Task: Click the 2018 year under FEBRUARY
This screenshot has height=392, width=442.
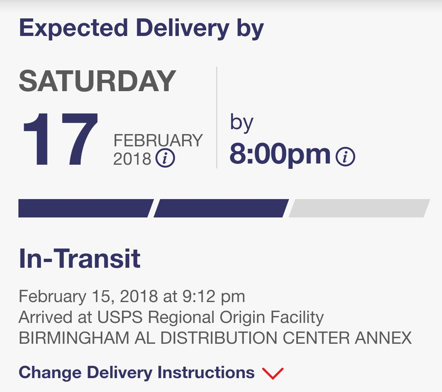Action: pos(132,159)
